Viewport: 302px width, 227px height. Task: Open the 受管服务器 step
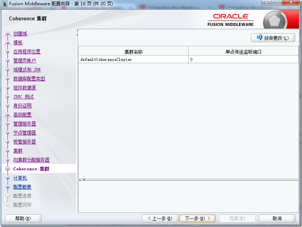point(25,142)
